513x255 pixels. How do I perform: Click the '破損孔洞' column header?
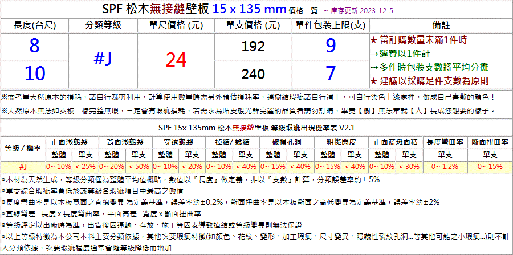(x=287, y=142)
